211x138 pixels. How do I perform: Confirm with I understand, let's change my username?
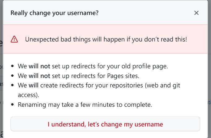point(105,124)
